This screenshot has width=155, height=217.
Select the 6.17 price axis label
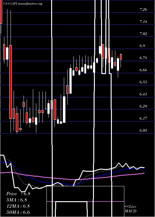143,118
